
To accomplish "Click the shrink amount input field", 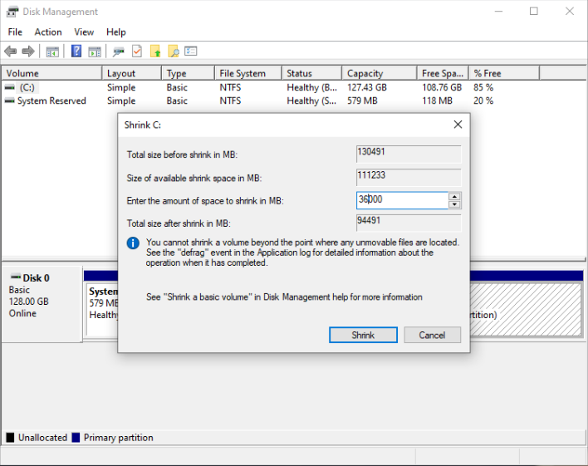I will tap(402, 200).
